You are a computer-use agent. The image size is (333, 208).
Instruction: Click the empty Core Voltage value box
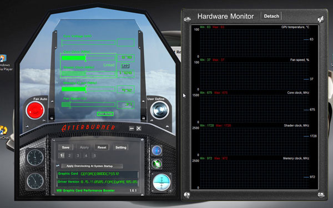click(x=125, y=43)
